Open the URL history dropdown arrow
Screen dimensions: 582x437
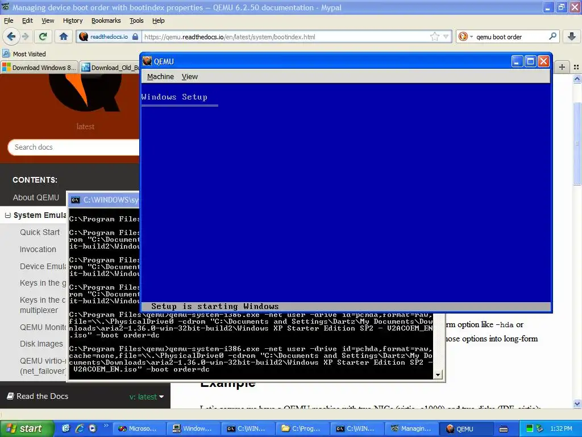(446, 36)
